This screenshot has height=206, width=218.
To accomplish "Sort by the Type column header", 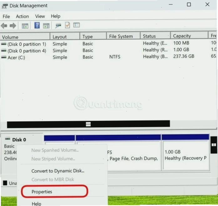I will click(93, 36).
